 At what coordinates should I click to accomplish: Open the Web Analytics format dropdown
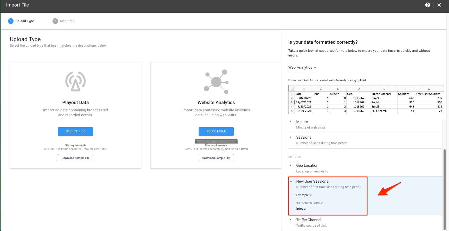(x=302, y=68)
